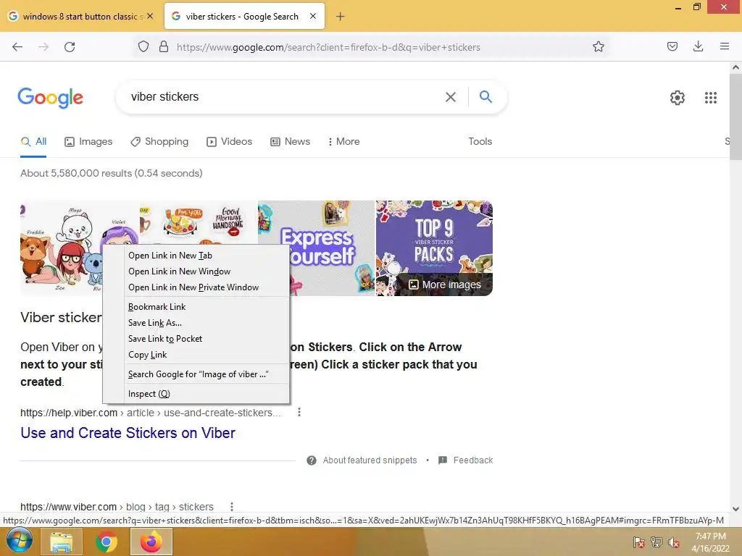Screen dimensions: 742x556
Task: Open the Tools filter options
Action: pyautogui.click(x=480, y=141)
